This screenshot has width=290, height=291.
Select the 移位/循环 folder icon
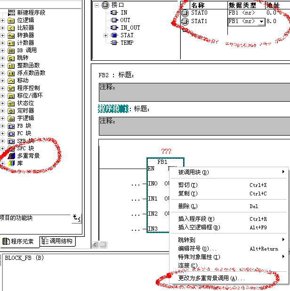point(11,96)
